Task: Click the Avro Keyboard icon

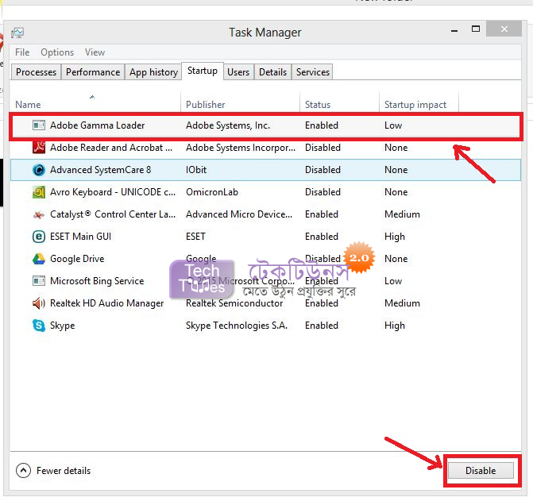Action: point(39,192)
